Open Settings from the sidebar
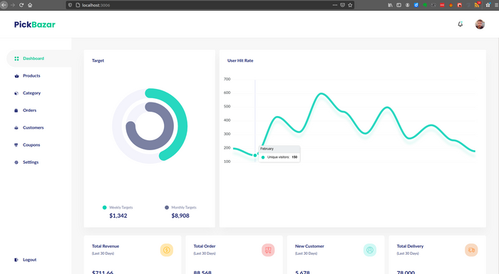 31,162
